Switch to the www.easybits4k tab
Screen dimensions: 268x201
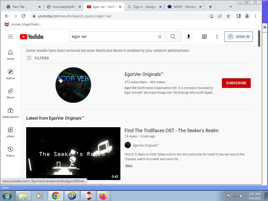64,7
